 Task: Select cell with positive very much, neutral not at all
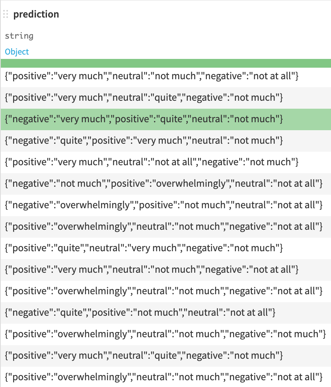(x=151, y=162)
